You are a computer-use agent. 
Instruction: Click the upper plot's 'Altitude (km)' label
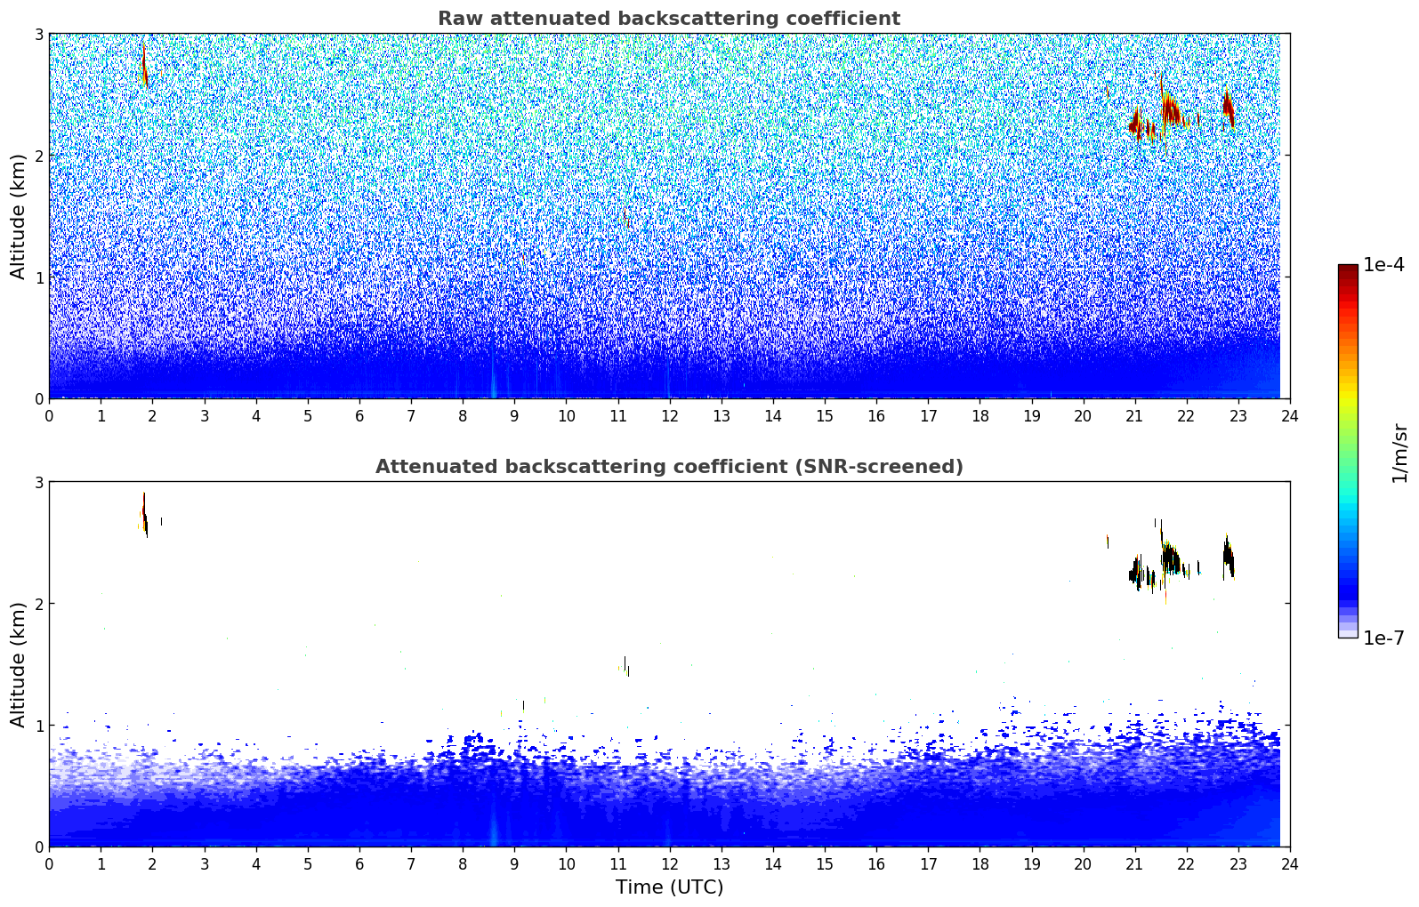point(18,216)
